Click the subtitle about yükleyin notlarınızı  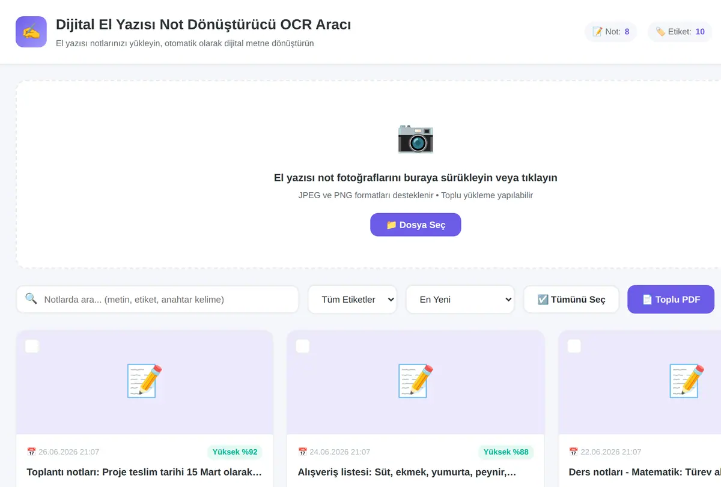pos(185,43)
